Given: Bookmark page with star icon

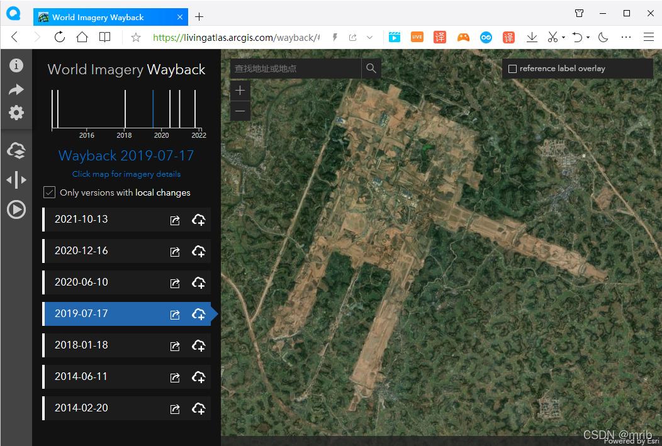Looking at the screenshot, I should pos(136,38).
